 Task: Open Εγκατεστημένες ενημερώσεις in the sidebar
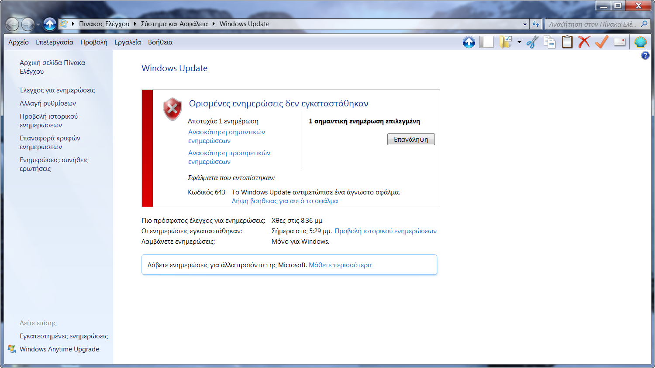(64, 336)
